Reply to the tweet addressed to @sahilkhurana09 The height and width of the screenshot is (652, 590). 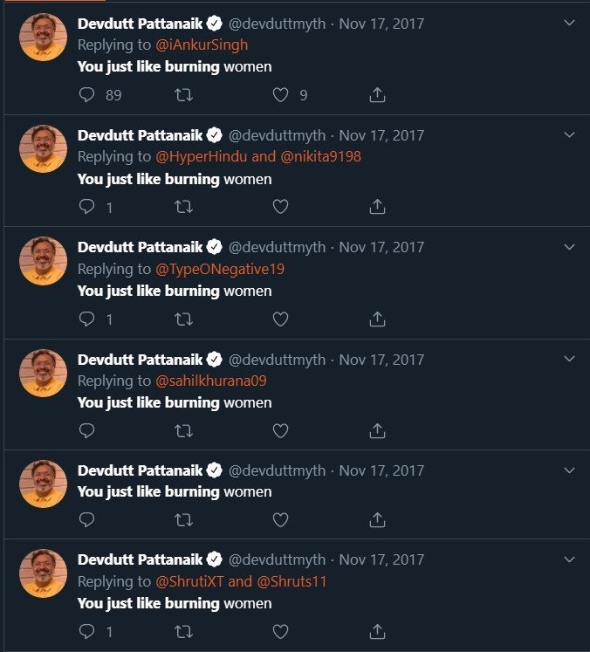[86, 430]
